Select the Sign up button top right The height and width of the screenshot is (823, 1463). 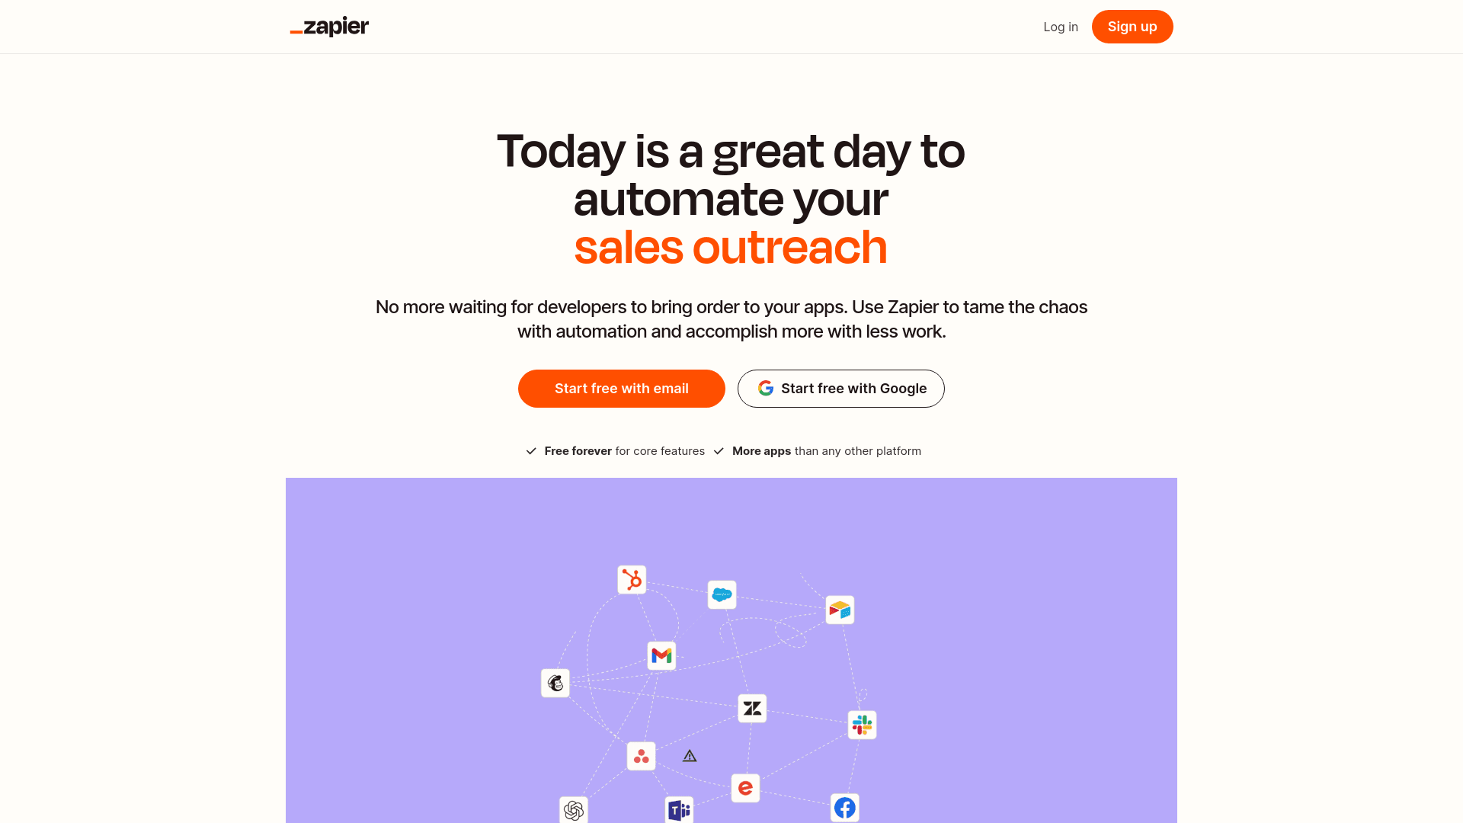(x=1132, y=26)
